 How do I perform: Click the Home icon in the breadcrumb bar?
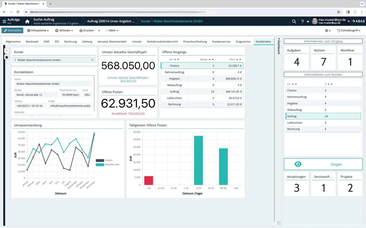(x=27, y=21)
